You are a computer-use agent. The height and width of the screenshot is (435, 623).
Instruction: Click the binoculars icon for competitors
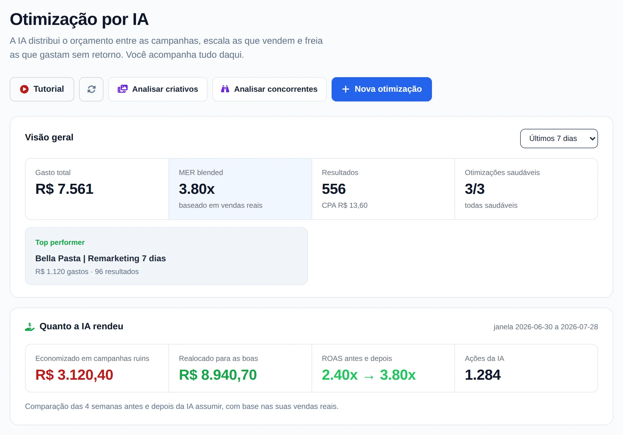225,89
